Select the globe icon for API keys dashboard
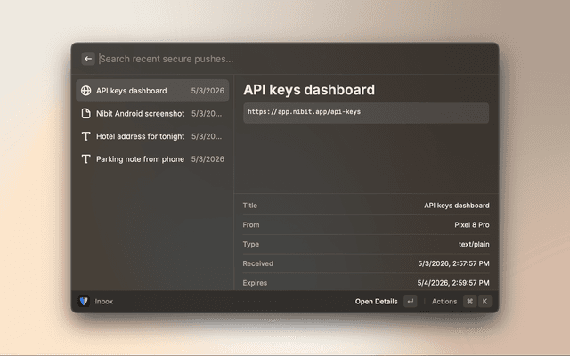 [x=86, y=91]
